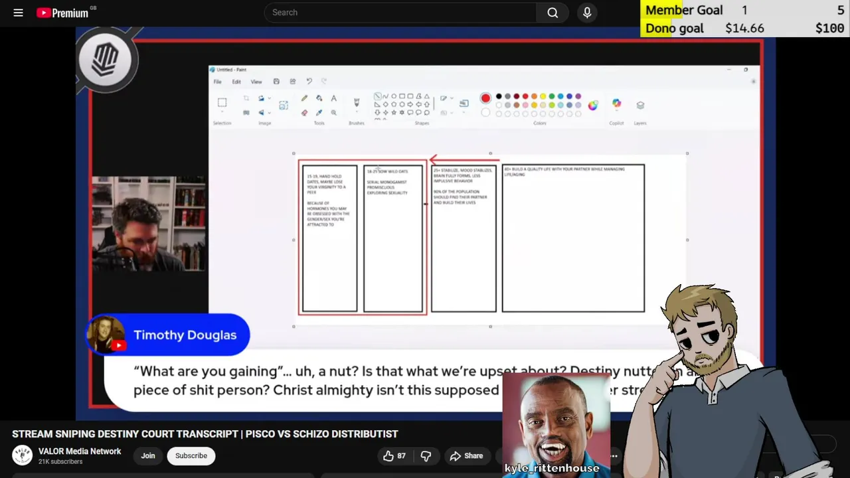Viewport: 850px width, 478px height.
Task: Pick the five-point Star shape
Action: [x=394, y=112]
